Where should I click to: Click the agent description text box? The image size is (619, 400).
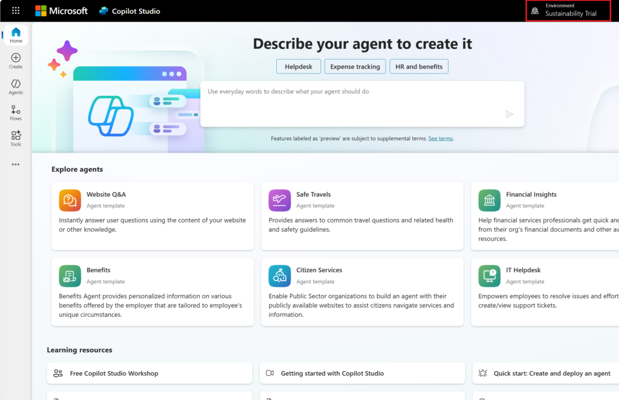pos(362,104)
